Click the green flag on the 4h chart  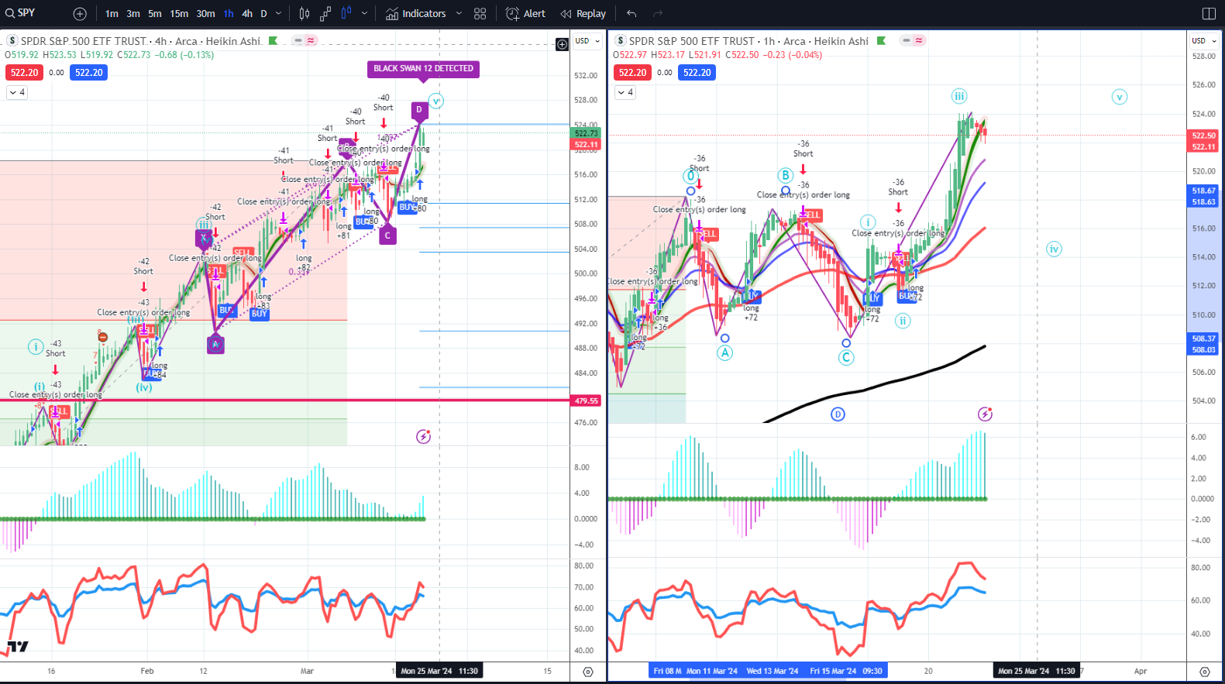pos(273,41)
